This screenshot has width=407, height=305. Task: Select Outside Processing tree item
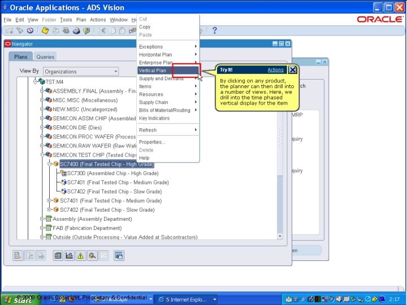pos(125,237)
